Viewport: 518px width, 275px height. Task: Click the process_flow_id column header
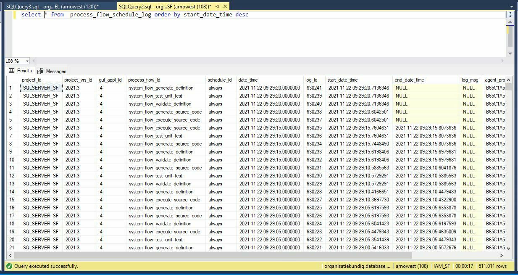(166, 80)
